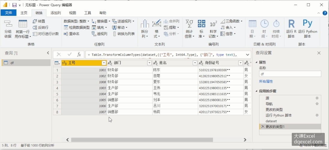Image resolution: width=329 pixels, height=150 pixels.
Task: Click 运行 R 脚本 icon
Action: pos(291,24)
